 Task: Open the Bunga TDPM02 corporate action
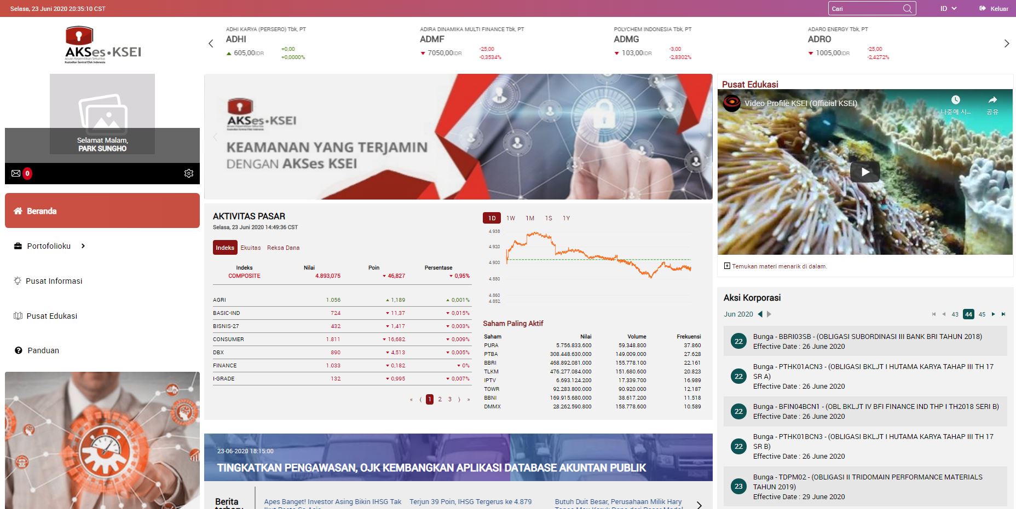click(865, 487)
